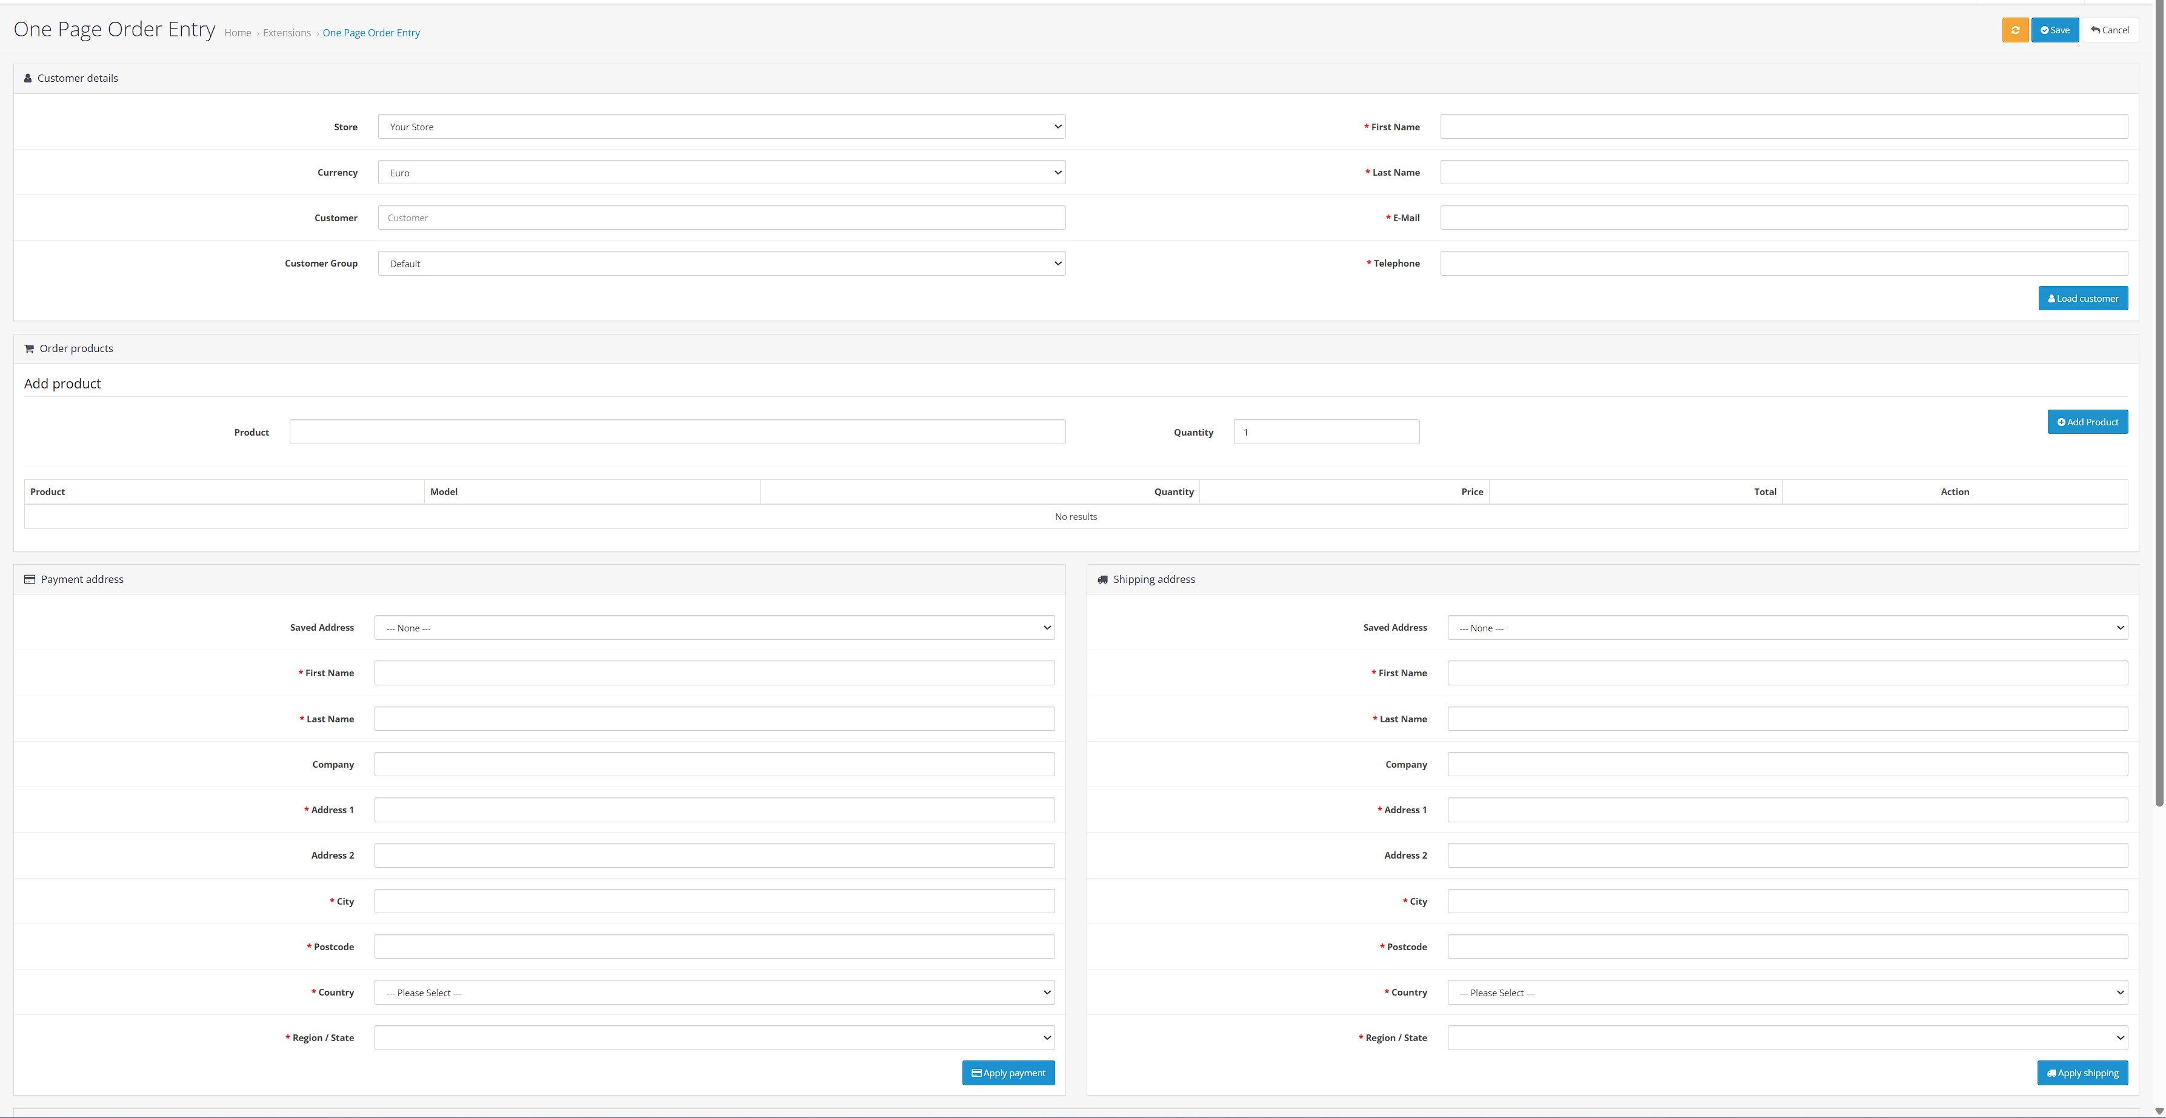Click the Customer search input field

[x=721, y=217]
